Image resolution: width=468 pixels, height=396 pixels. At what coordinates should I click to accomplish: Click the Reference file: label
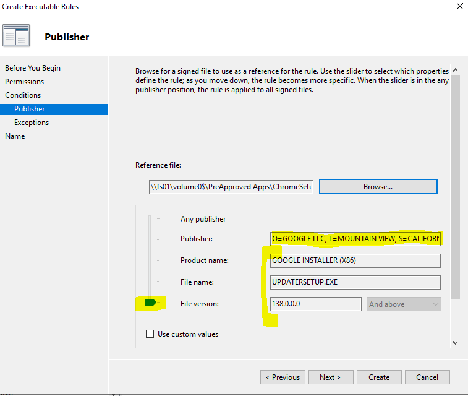pyautogui.click(x=158, y=165)
